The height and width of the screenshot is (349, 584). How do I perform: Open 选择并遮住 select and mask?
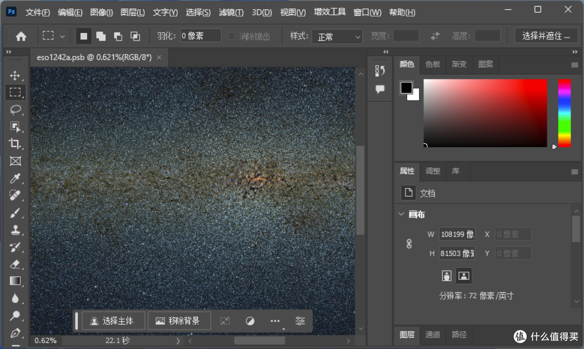pos(546,36)
